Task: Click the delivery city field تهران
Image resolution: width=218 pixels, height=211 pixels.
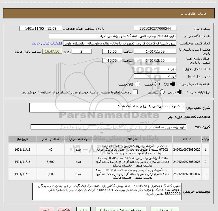Action: click(155, 76)
